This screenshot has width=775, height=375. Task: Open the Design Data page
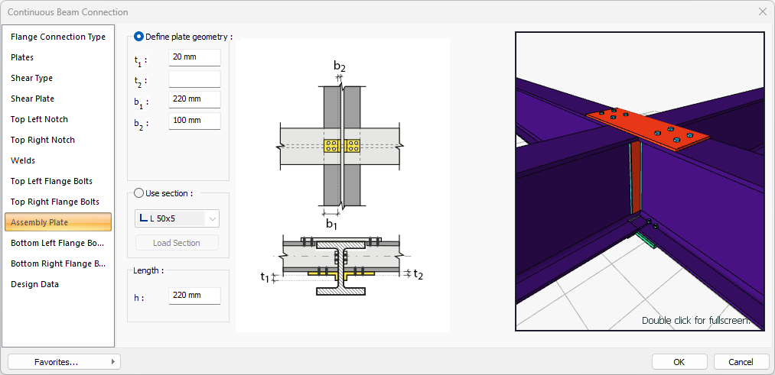[x=58, y=285]
